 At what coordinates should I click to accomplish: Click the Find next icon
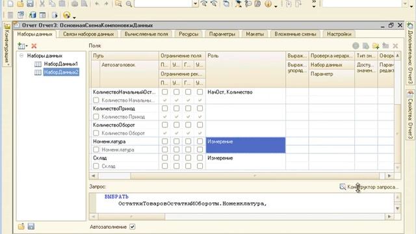203,4
